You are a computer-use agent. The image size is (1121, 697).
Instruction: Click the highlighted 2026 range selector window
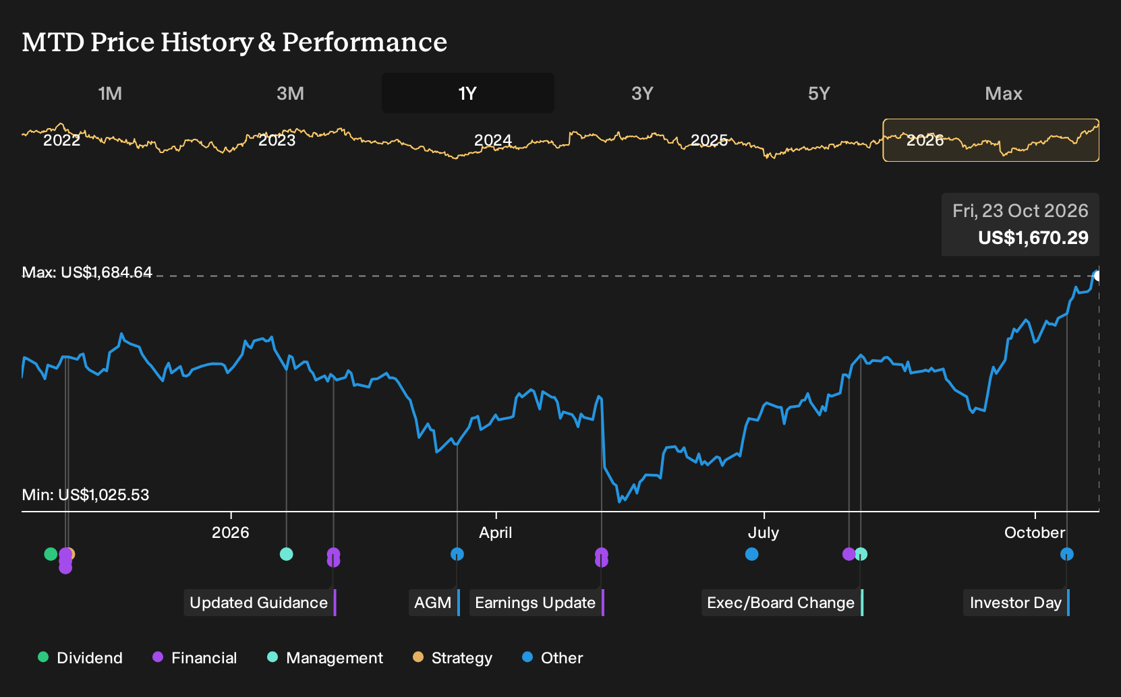point(991,140)
